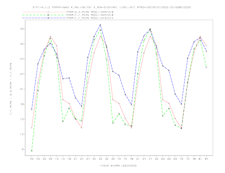Click x-axis forecast hour label 81
The width and height of the screenshot is (225, 173).
[x=200, y=159]
